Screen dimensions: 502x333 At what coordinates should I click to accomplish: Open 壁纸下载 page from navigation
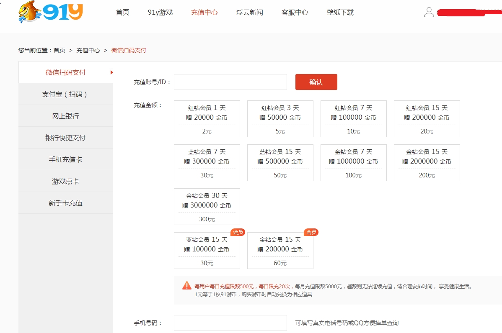click(x=340, y=13)
